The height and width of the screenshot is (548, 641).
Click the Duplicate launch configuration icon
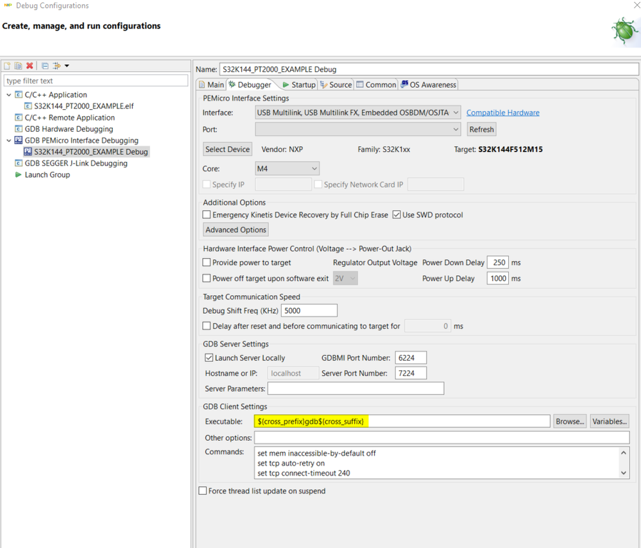18,66
